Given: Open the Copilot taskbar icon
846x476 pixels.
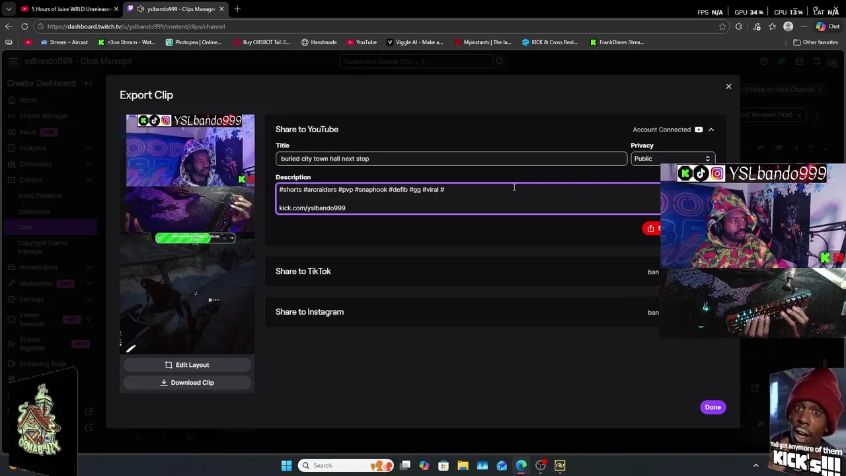Looking at the screenshot, I should tap(424, 465).
